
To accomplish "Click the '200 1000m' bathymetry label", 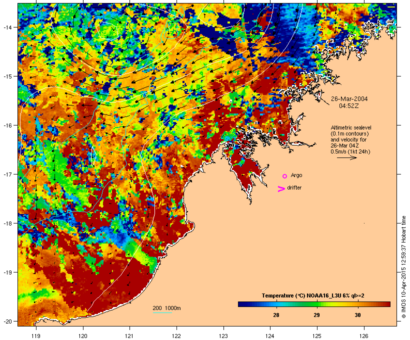I will coord(166,308).
